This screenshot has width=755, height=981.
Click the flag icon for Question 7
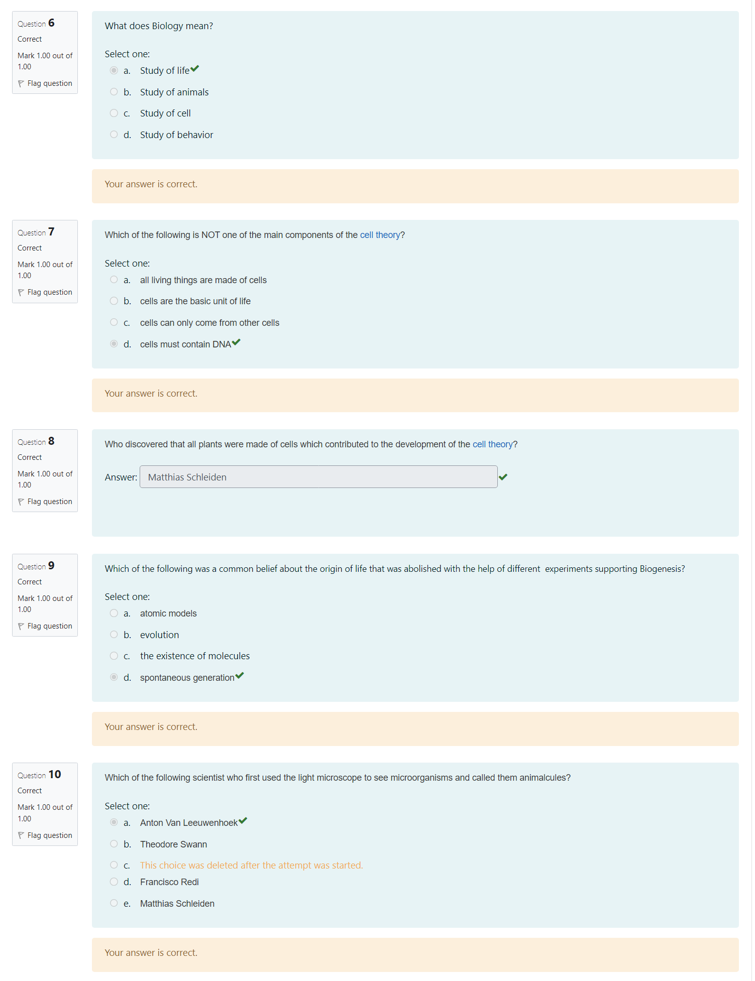21,292
